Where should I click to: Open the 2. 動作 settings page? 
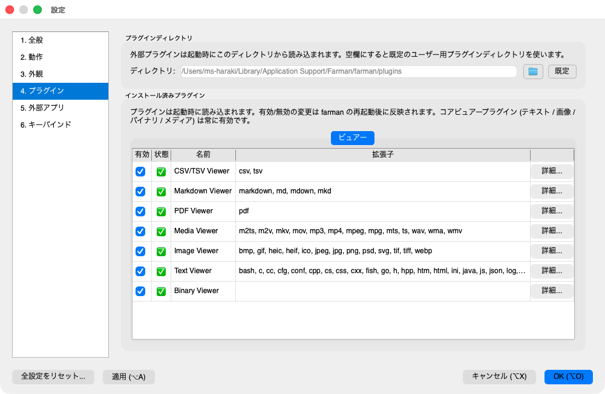pos(60,57)
